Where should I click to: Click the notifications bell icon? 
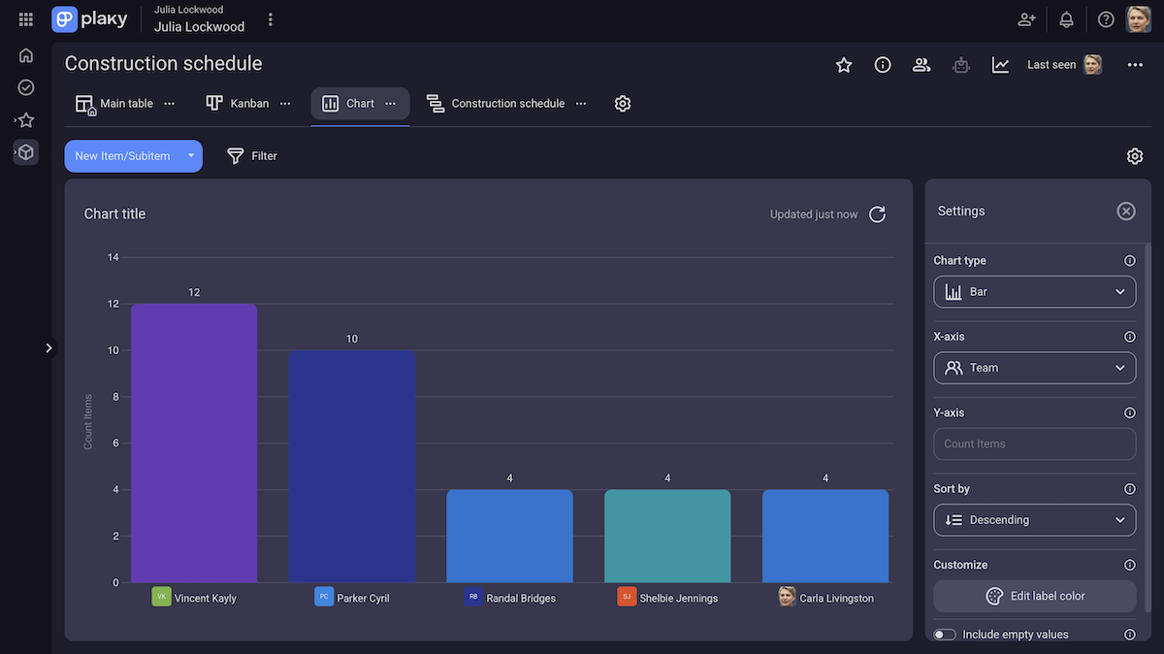point(1066,19)
